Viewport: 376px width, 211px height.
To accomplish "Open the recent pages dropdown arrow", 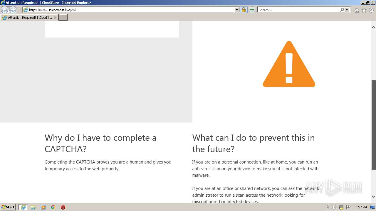I will [19, 10].
